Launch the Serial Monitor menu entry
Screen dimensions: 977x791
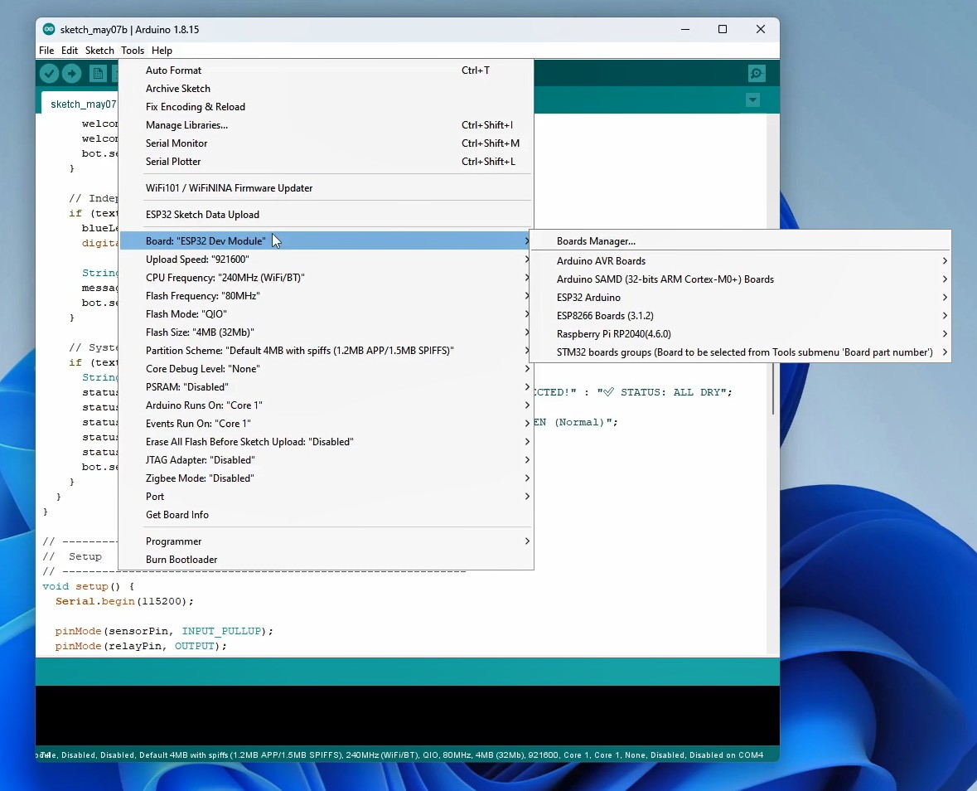(x=326, y=143)
